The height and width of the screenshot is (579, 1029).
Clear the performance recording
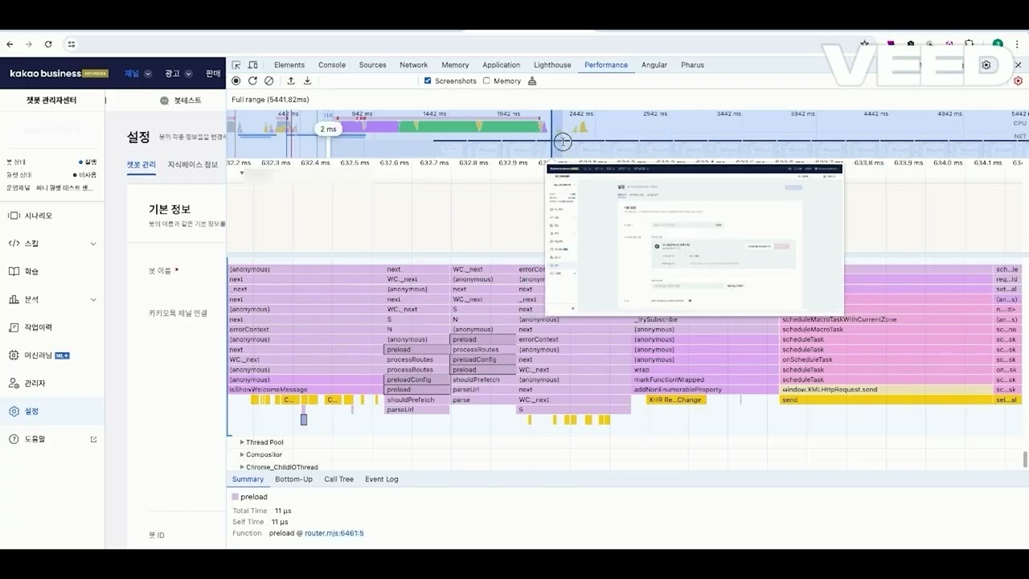269,81
